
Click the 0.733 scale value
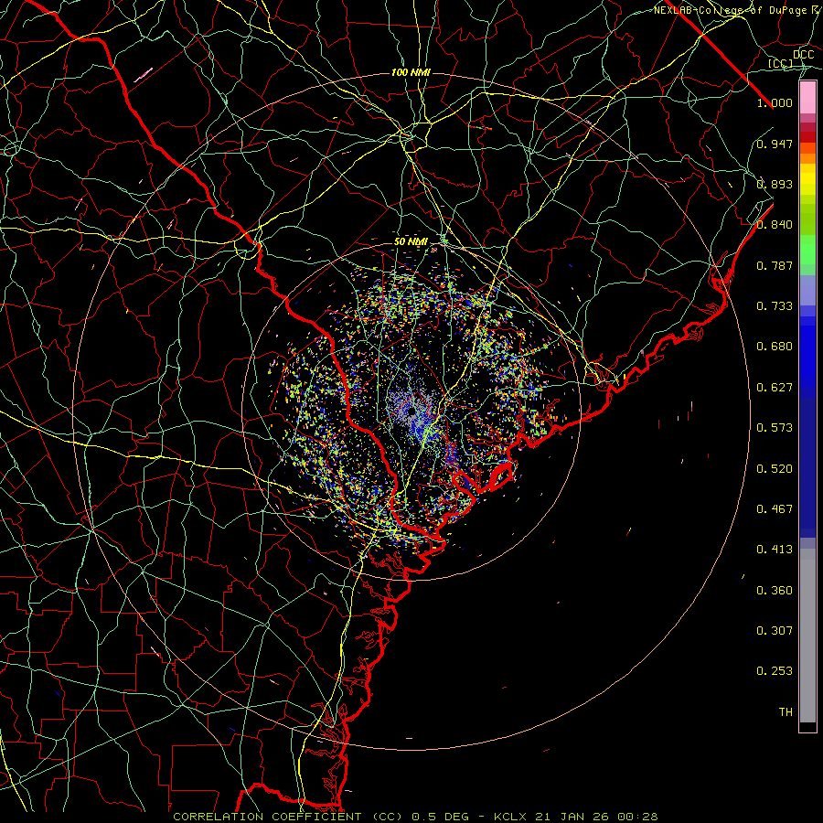tap(775, 306)
